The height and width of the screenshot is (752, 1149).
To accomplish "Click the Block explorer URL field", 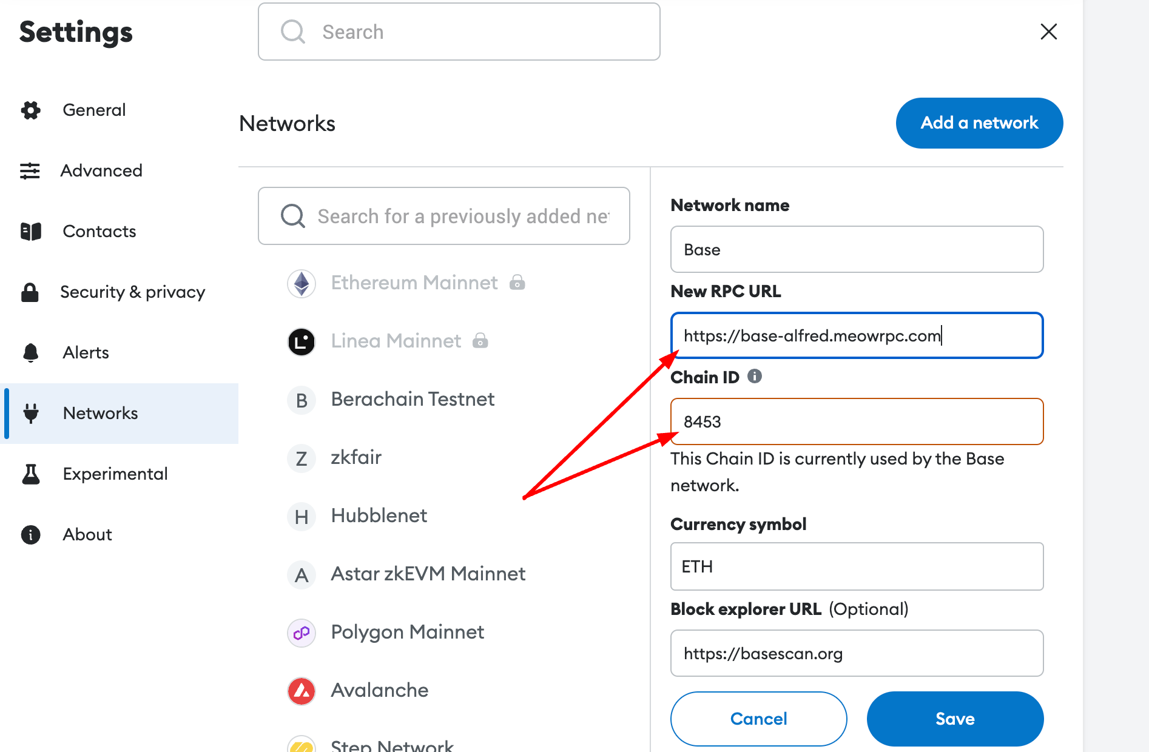I will [857, 653].
